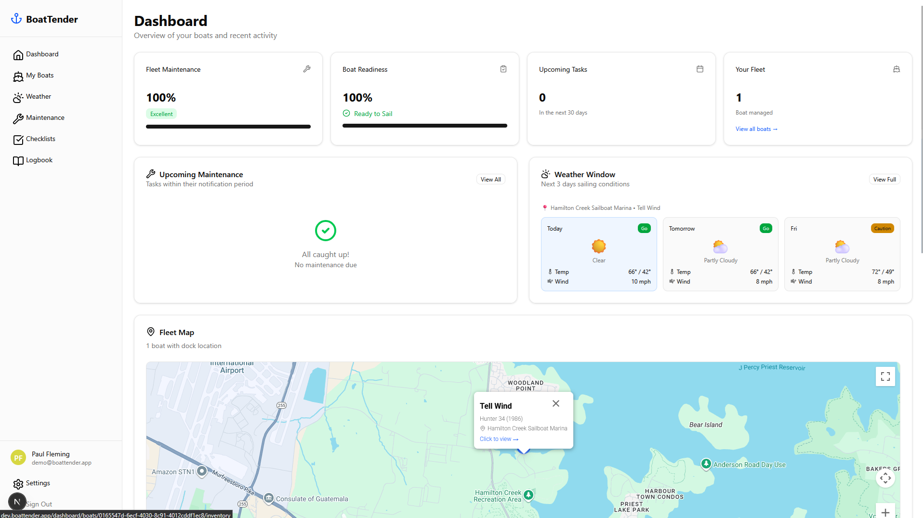Follow the View all boats link
The height and width of the screenshot is (518, 923).
click(756, 129)
